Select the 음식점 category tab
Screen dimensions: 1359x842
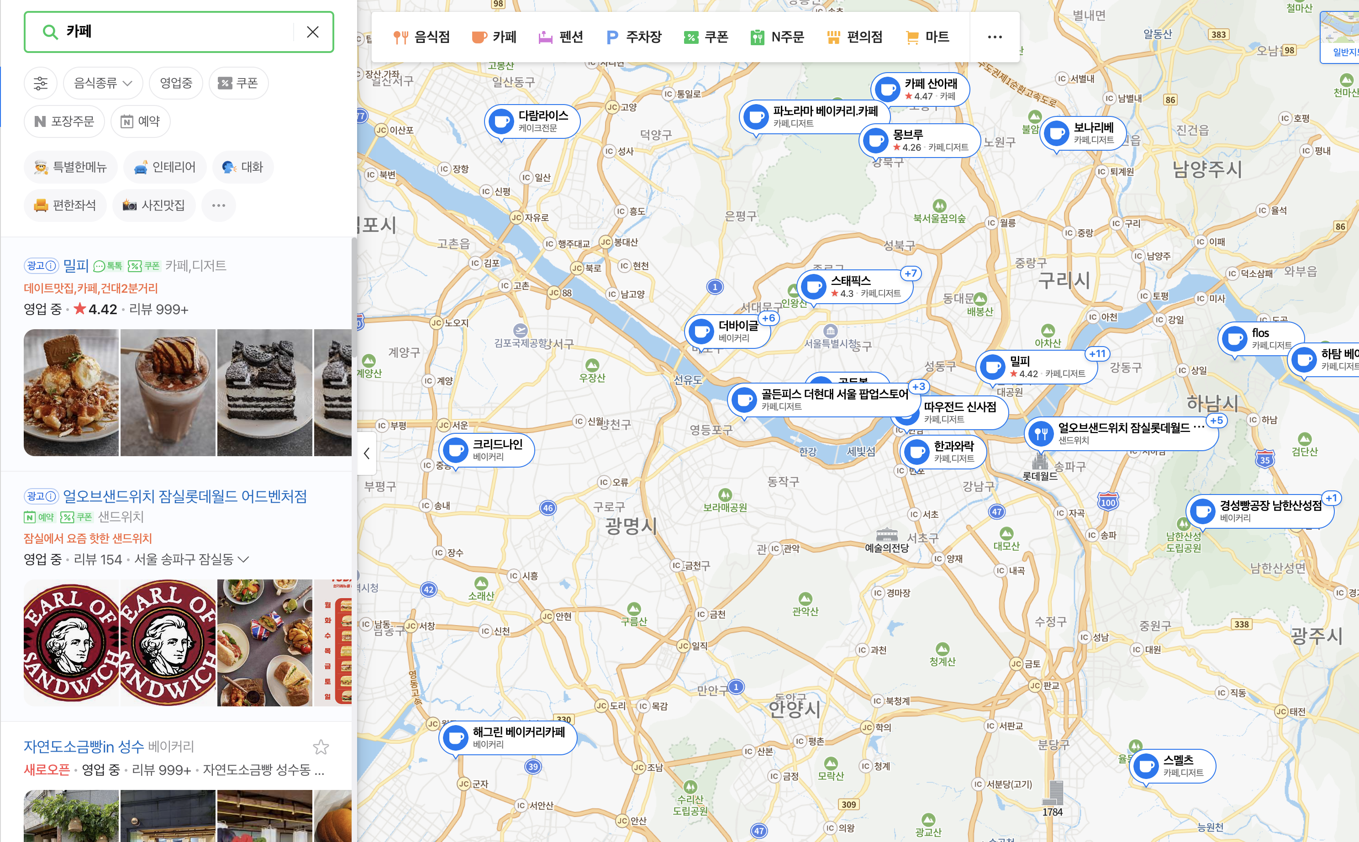tap(421, 37)
